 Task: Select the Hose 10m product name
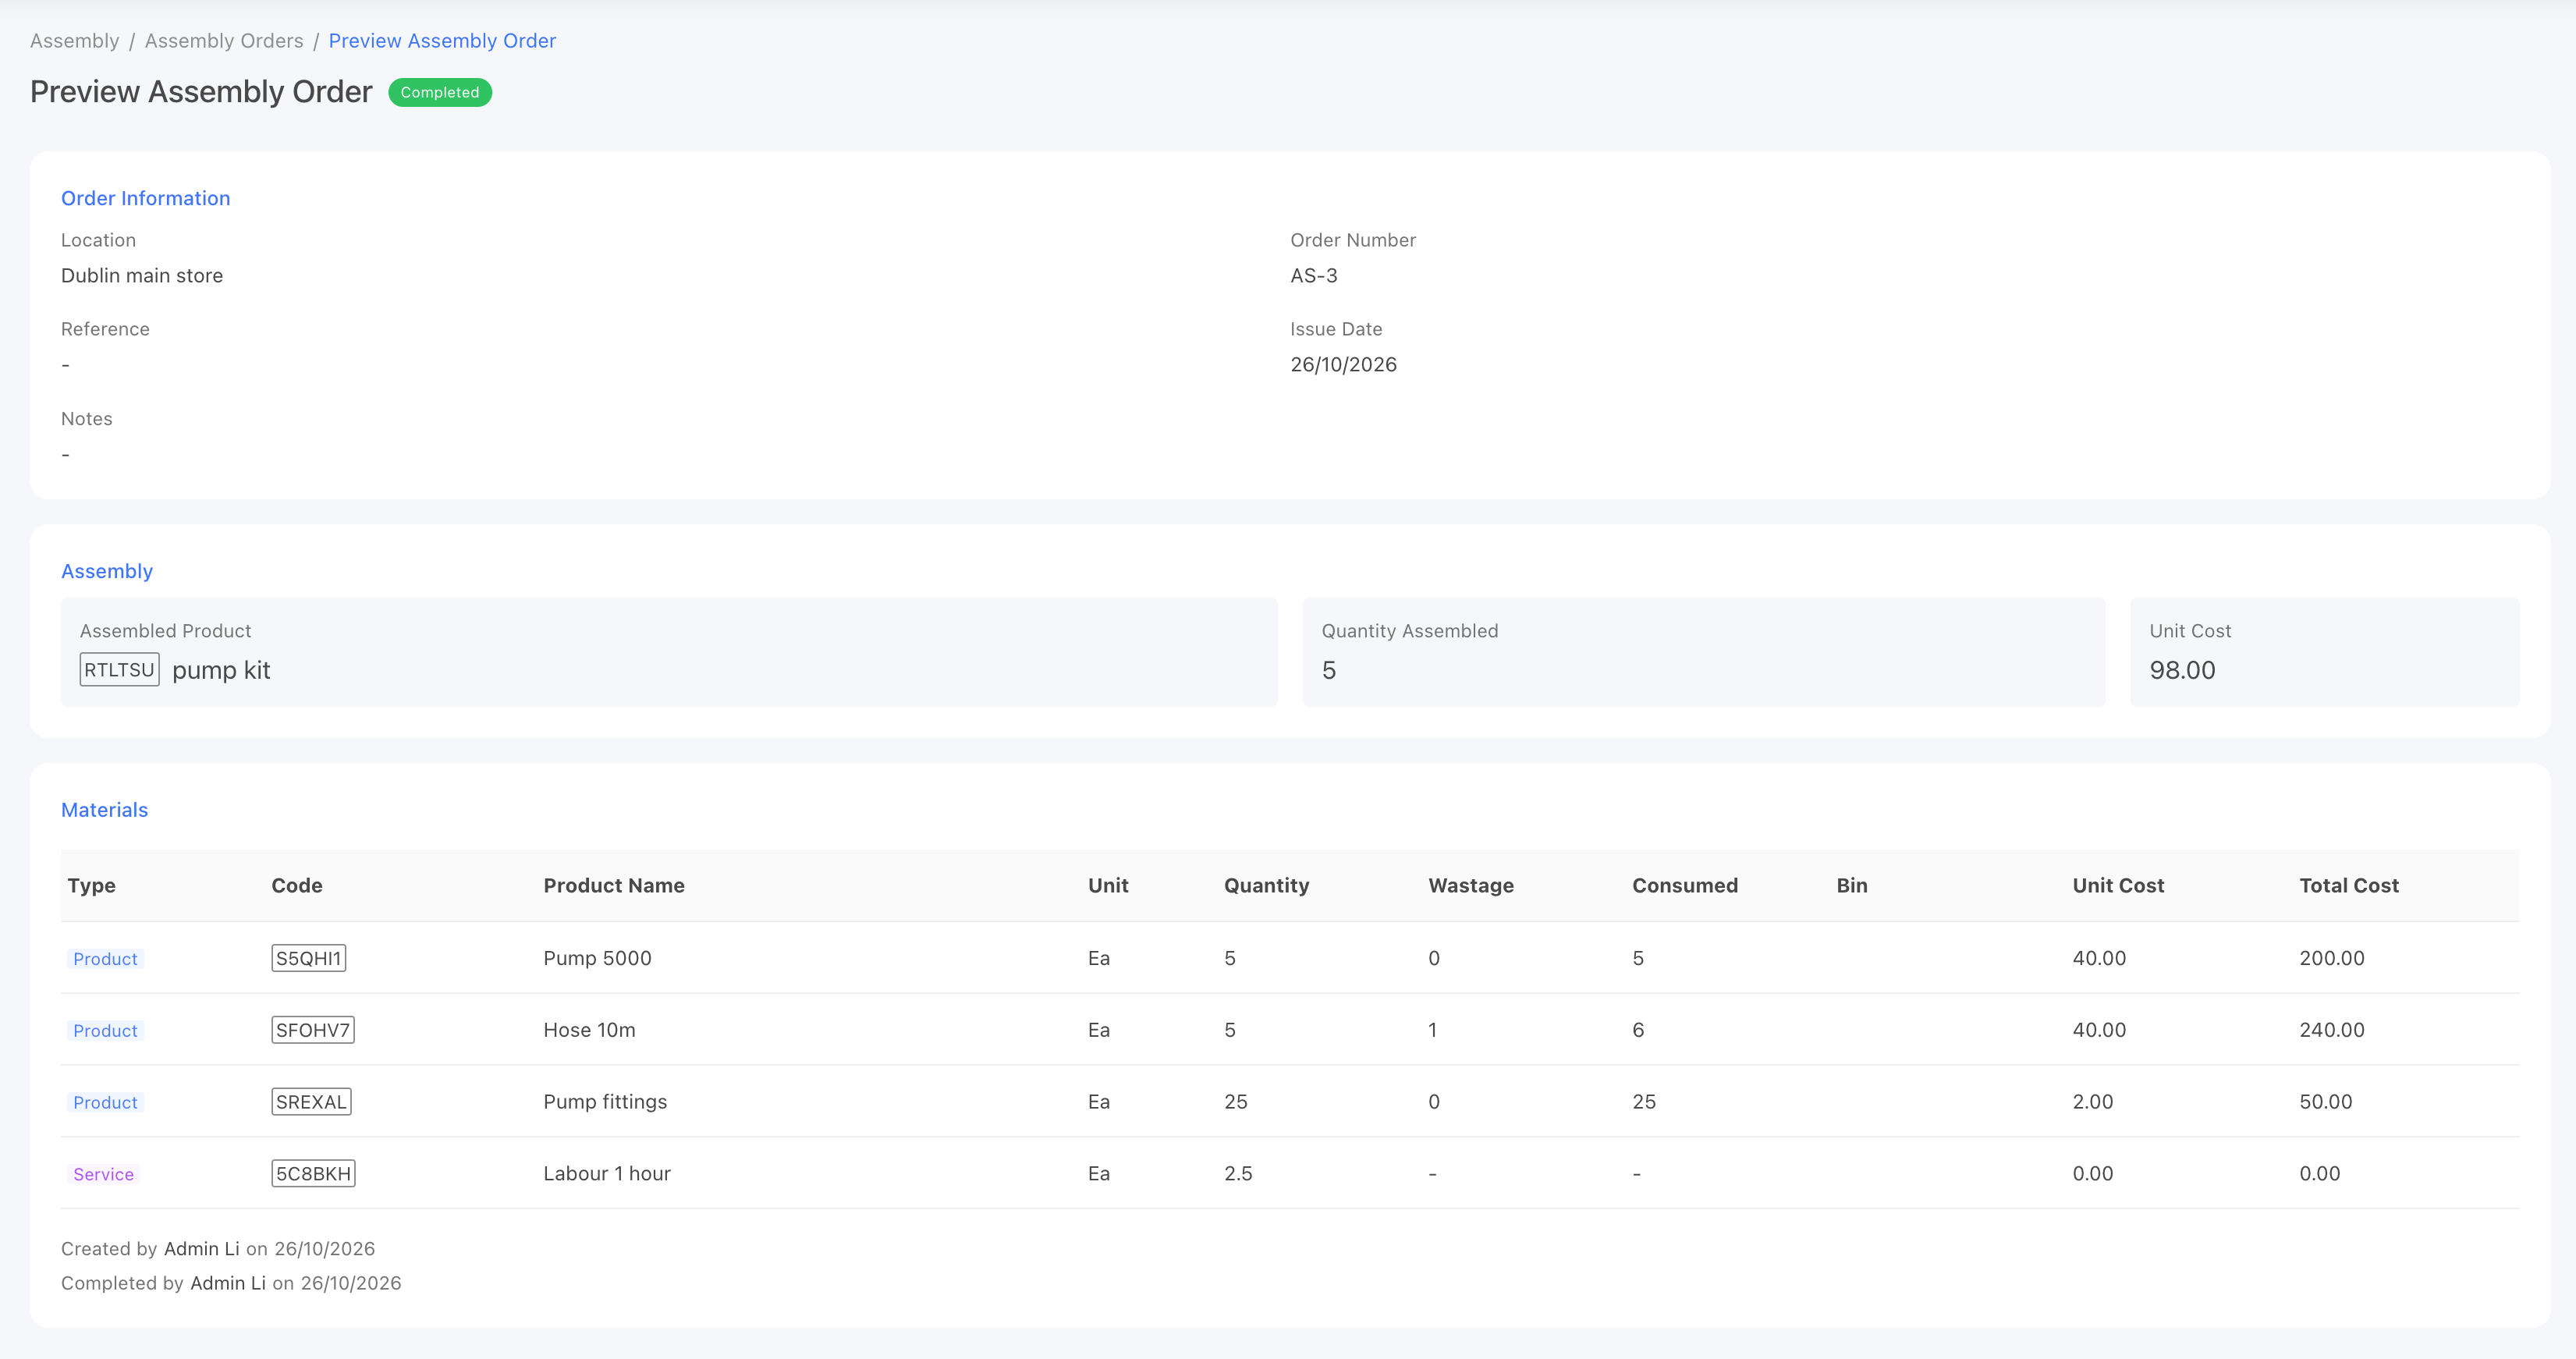(x=589, y=1030)
